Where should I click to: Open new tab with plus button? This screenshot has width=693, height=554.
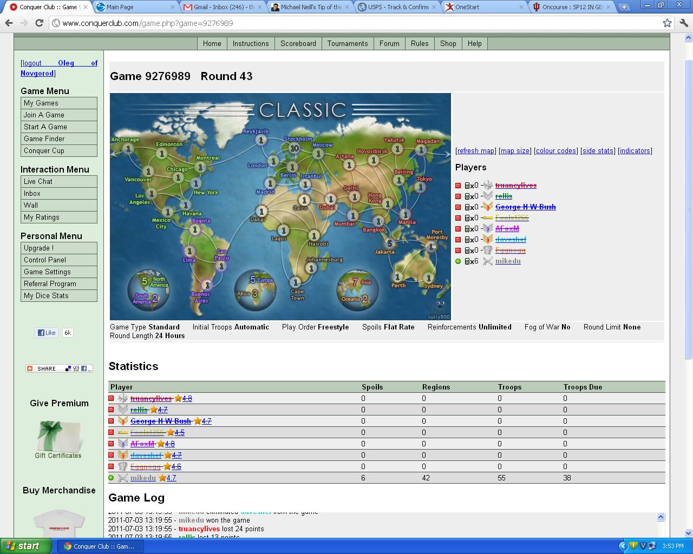(624, 7)
